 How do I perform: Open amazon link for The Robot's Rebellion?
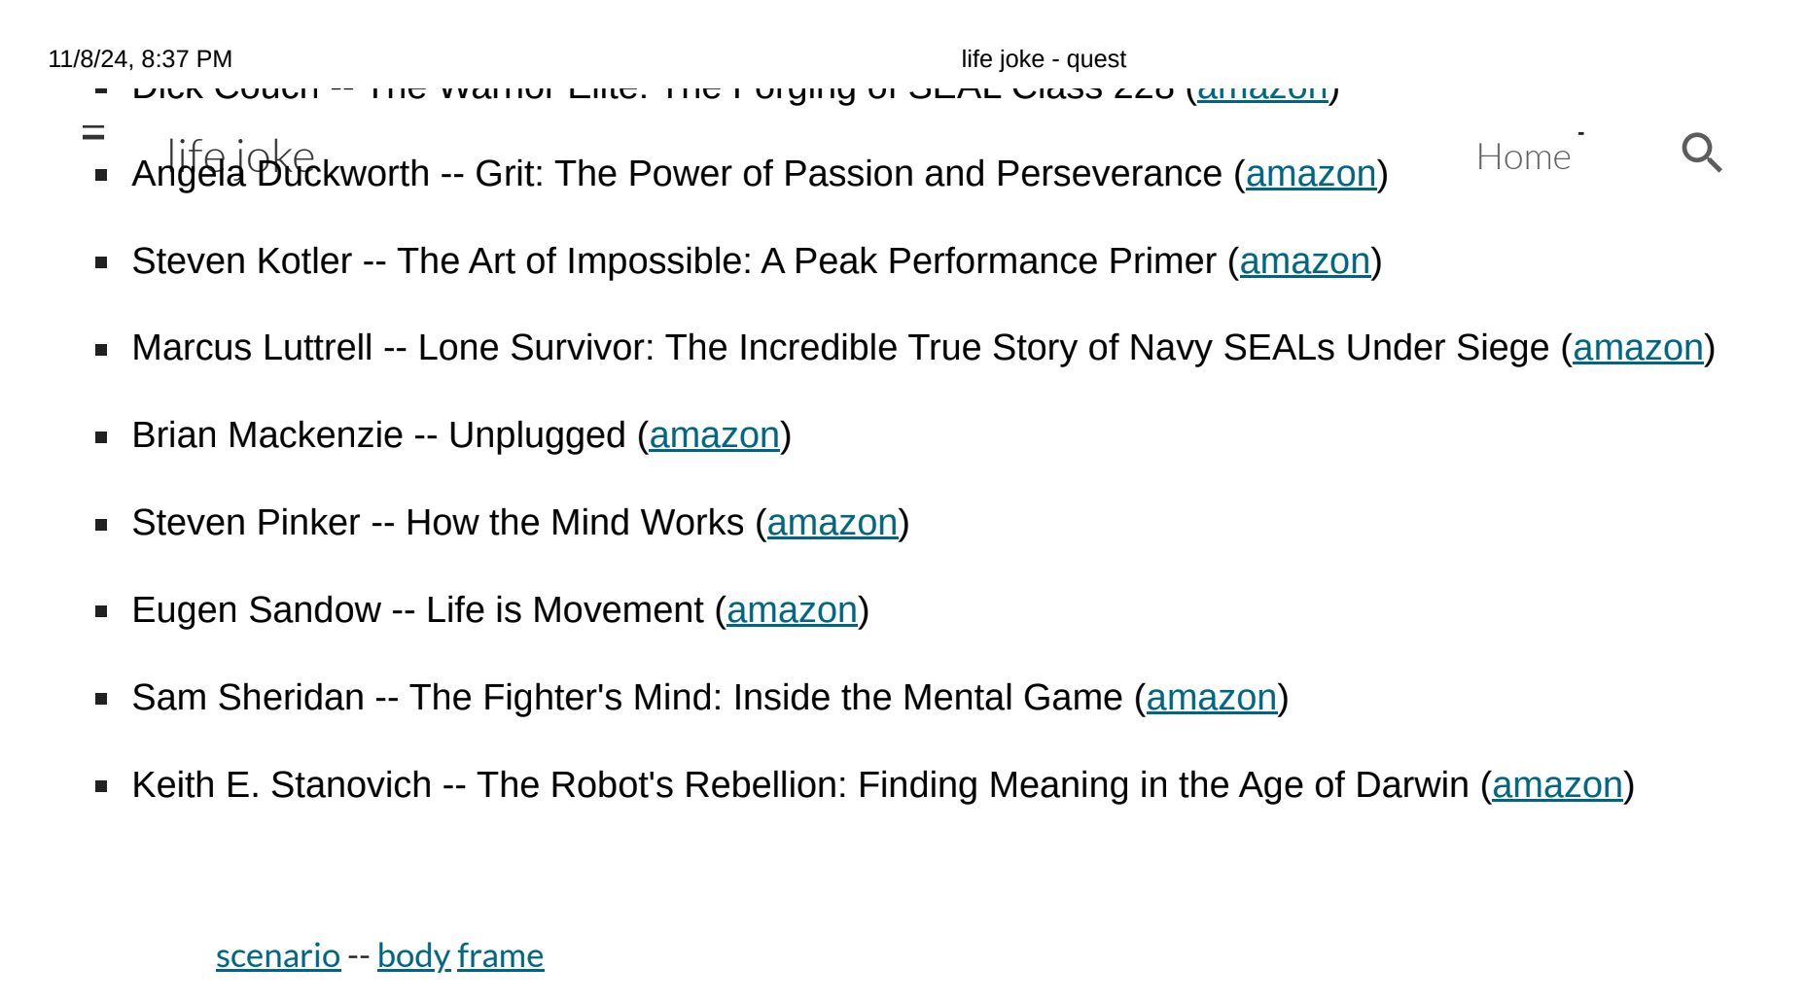1558,785
